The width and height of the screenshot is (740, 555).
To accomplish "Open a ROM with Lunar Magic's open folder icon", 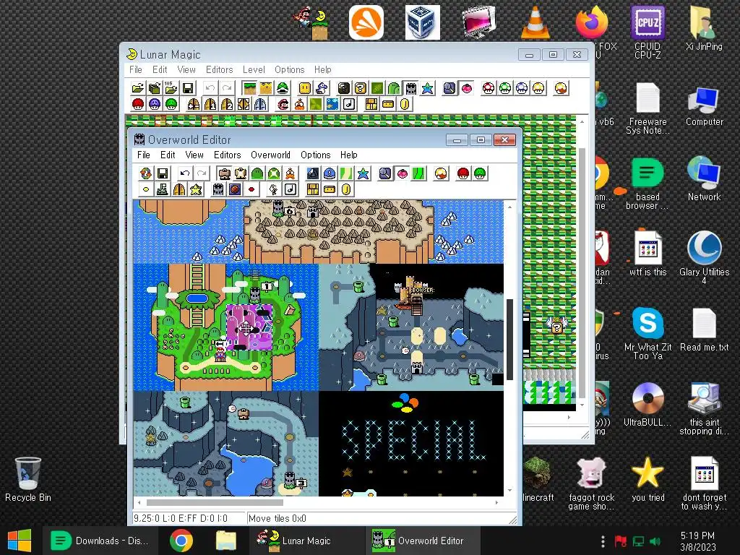I will (x=138, y=88).
